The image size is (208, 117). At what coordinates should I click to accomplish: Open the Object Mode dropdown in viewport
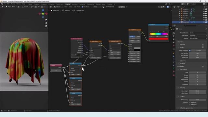coord(11,7)
